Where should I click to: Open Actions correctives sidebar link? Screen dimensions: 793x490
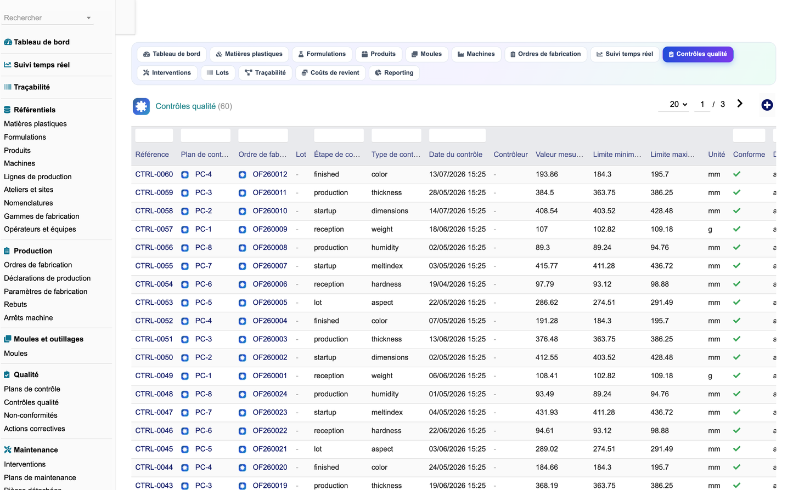35,429
